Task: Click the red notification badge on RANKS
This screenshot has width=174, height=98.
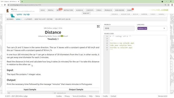Action: (133, 9)
